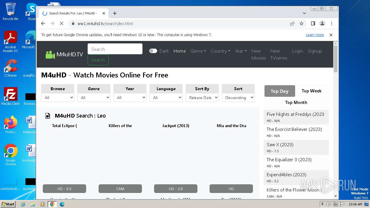Click the browser address bar URL

click(x=105, y=24)
